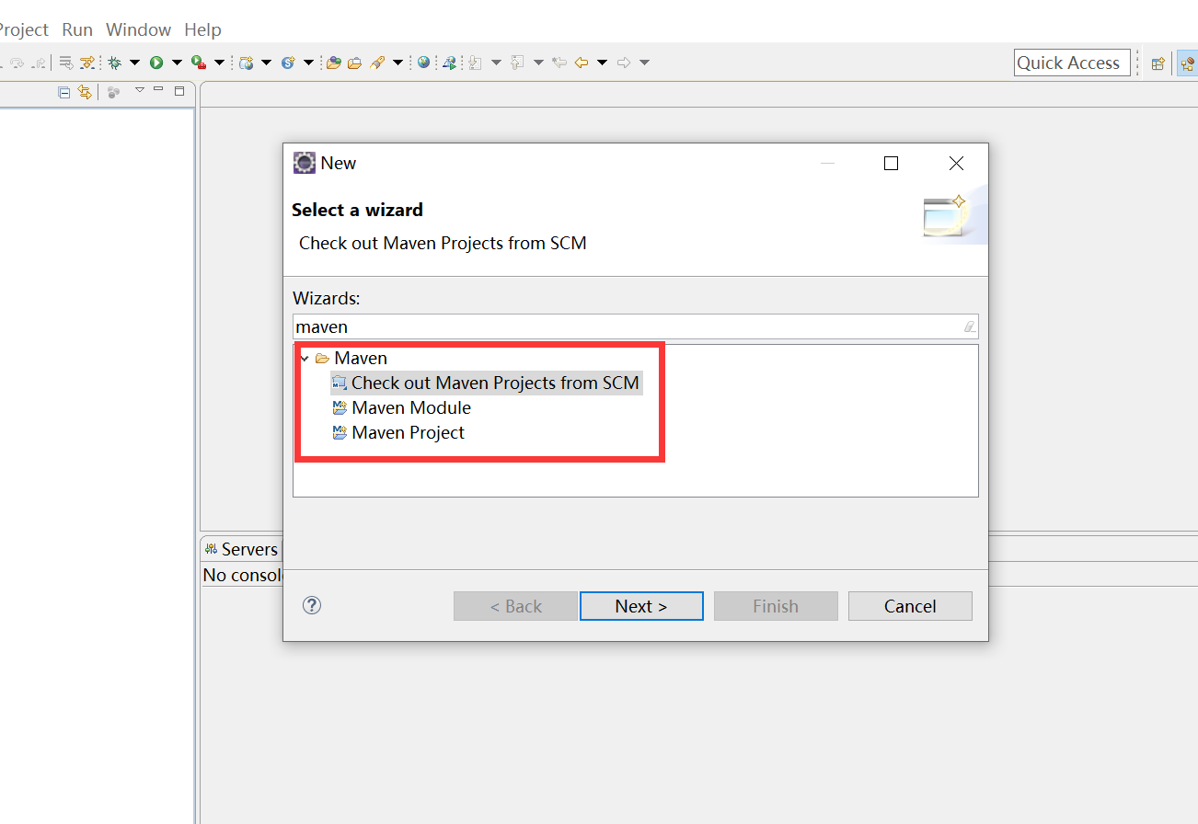Minimize the left explorer panel
The width and height of the screenshot is (1198, 824).
[x=158, y=88]
